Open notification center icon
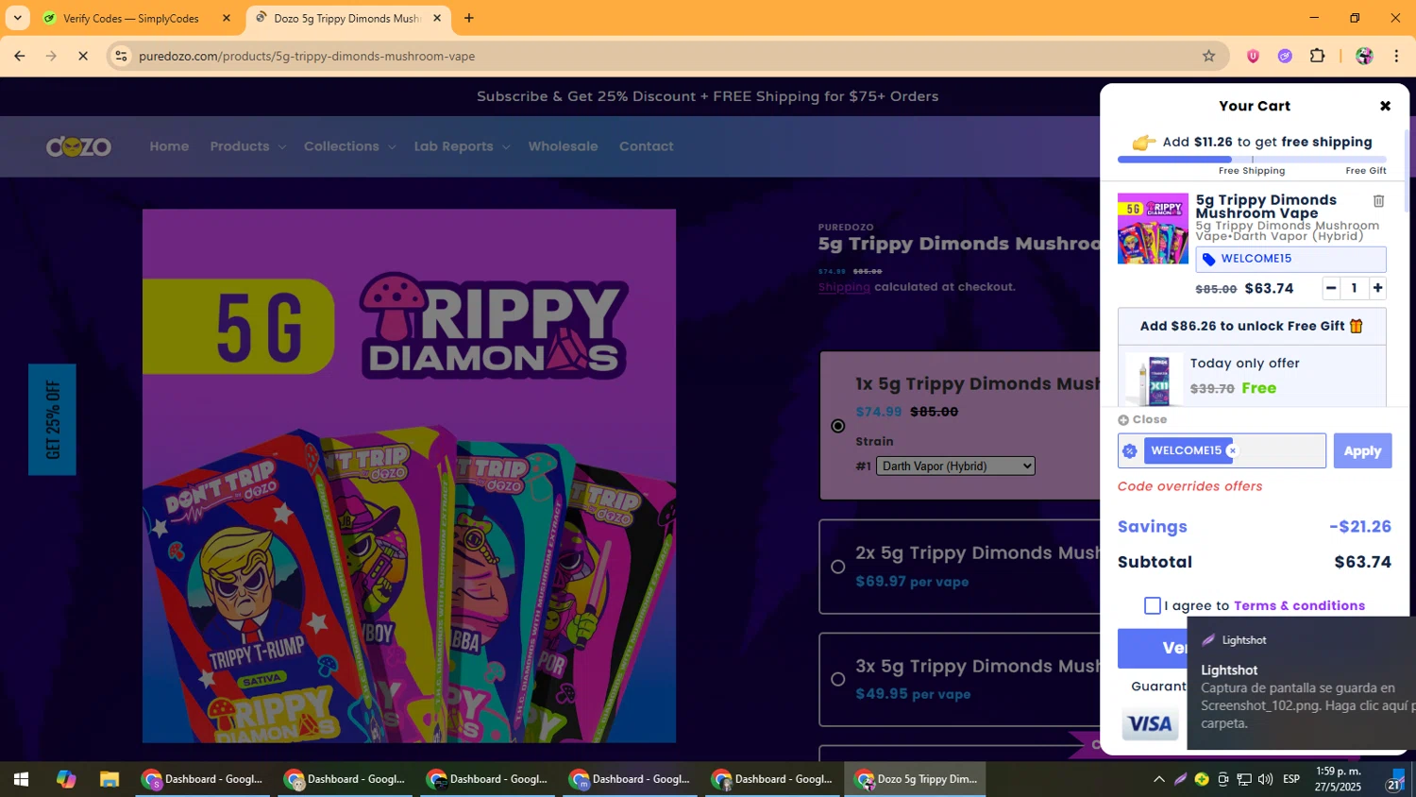This screenshot has width=1416, height=797. point(1394,780)
